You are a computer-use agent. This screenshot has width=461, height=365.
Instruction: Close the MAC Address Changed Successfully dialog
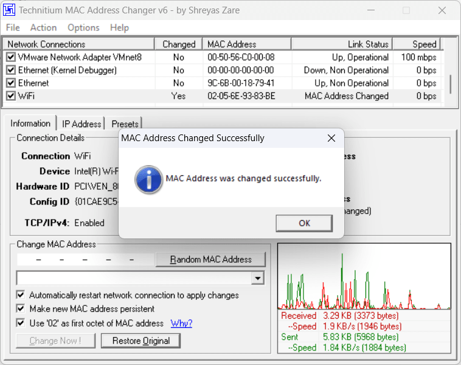[x=331, y=138]
